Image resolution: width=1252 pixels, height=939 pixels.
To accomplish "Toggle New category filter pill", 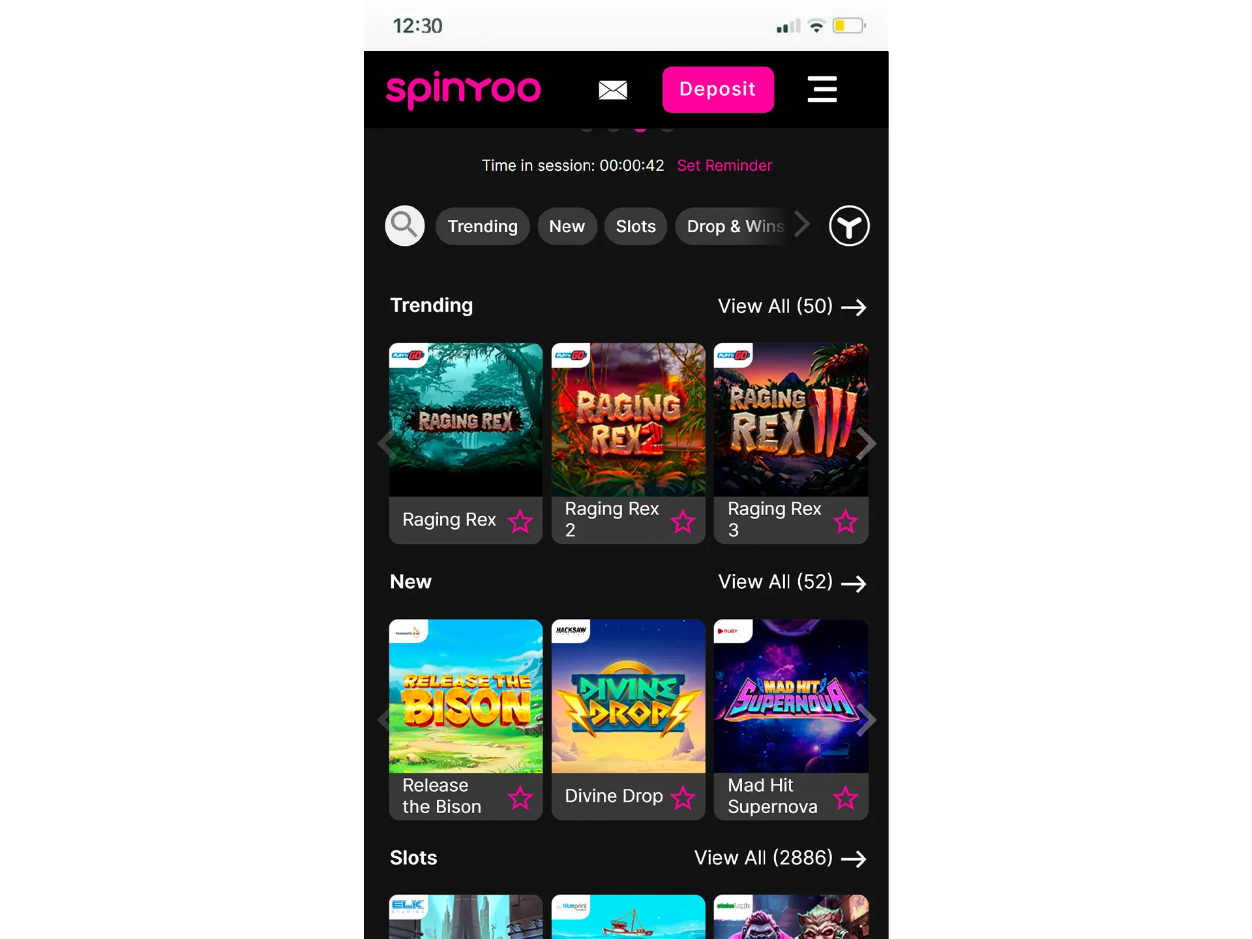I will click(x=566, y=226).
